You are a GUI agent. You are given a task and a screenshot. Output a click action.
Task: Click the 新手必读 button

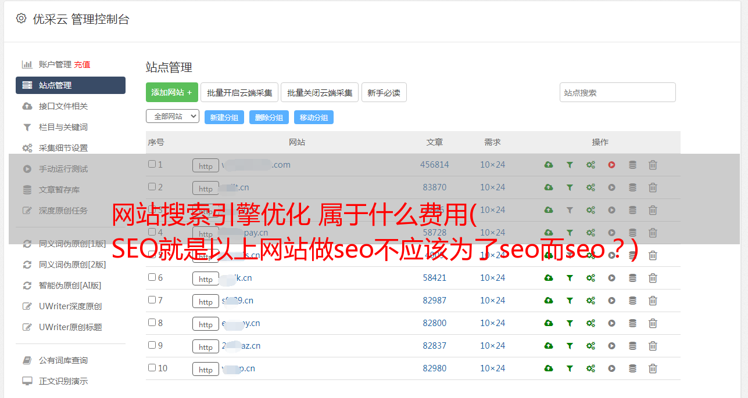coord(384,92)
